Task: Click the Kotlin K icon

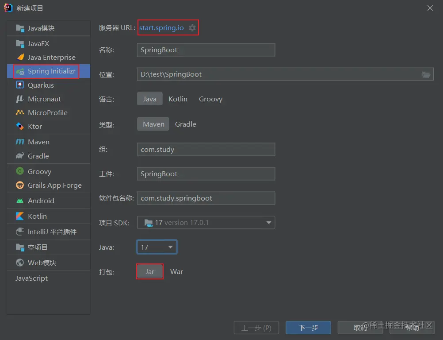Action: (20, 216)
